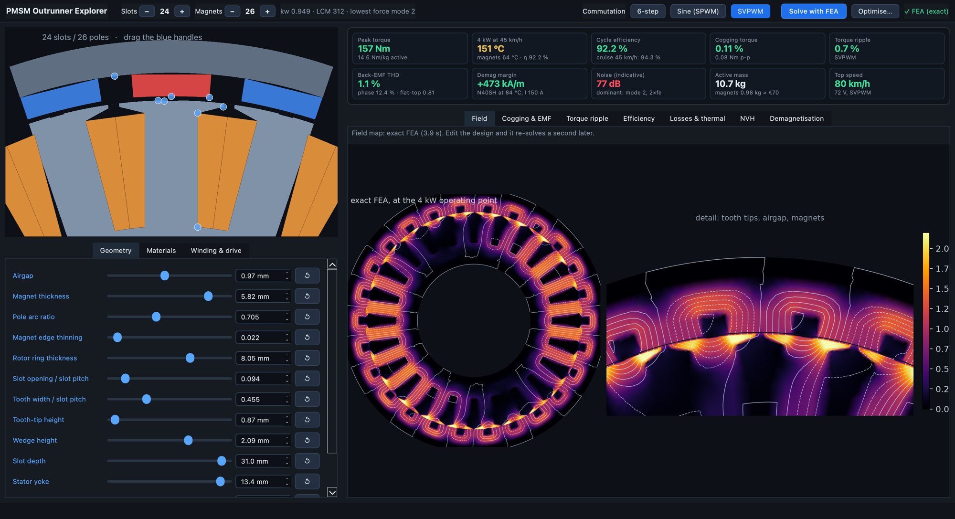Image resolution: width=955 pixels, height=519 pixels.
Task: Reset Slot opening / slot pitch value
Action: point(307,378)
